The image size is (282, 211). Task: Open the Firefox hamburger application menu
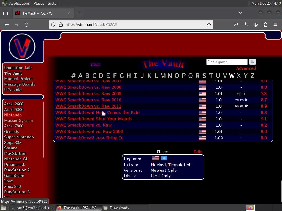pyautogui.click(x=275, y=24)
